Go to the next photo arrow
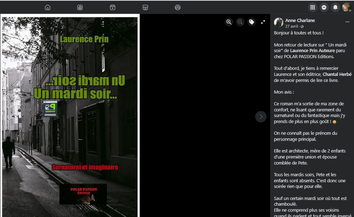This screenshot has height=217, width=354. coord(261,117)
